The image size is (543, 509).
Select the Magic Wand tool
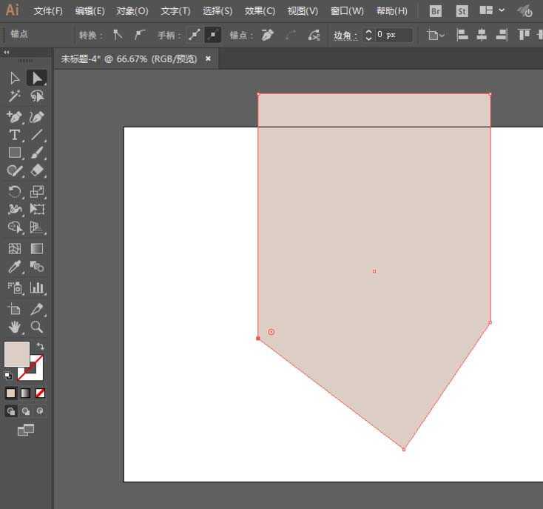pos(14,96)
